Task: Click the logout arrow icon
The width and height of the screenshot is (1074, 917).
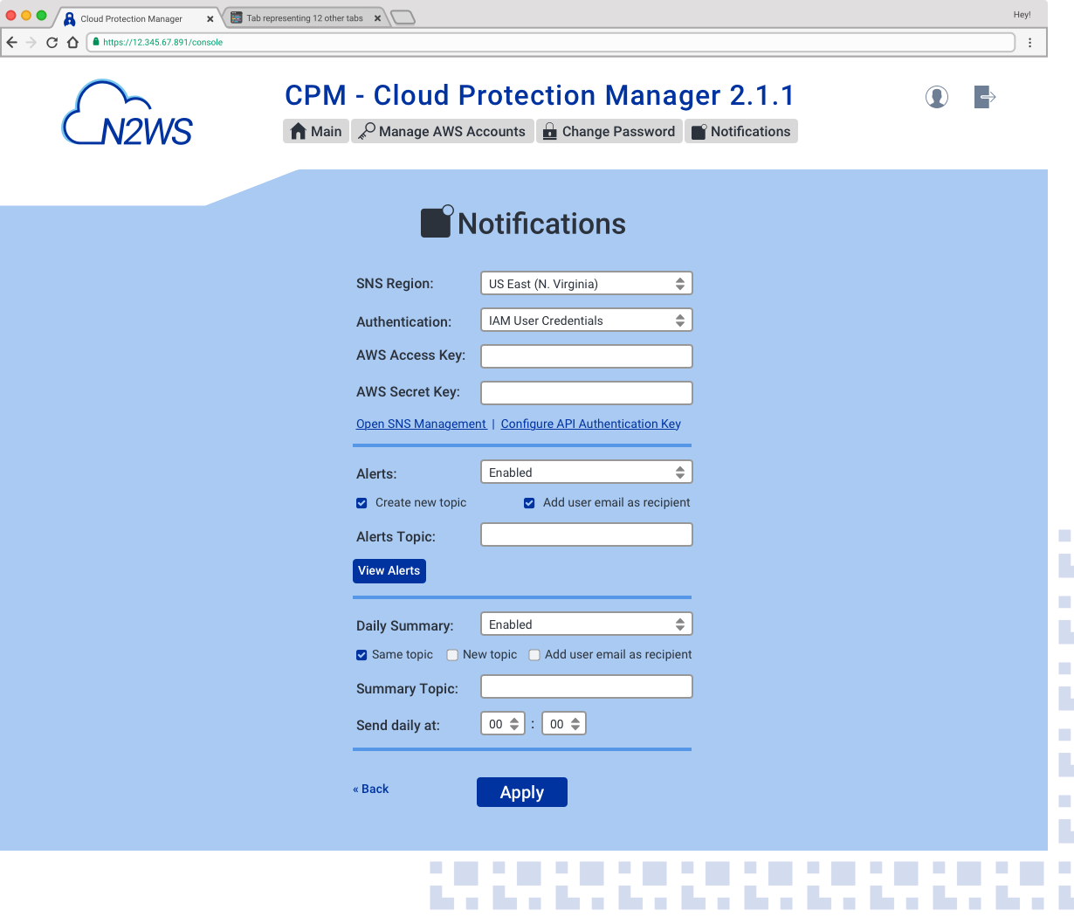Action: (x=985, y=97)
